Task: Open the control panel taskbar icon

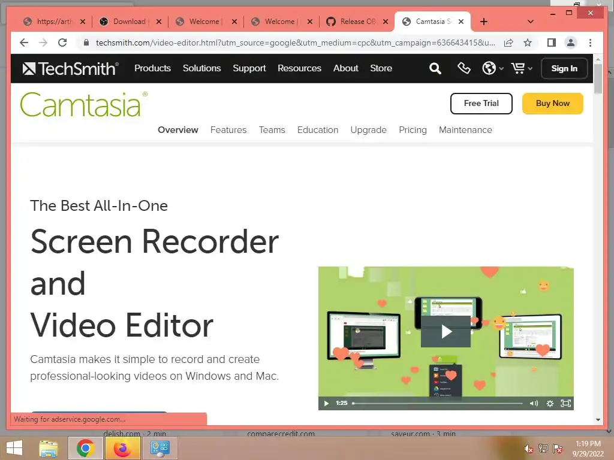Action: click(x=159, y=448)
